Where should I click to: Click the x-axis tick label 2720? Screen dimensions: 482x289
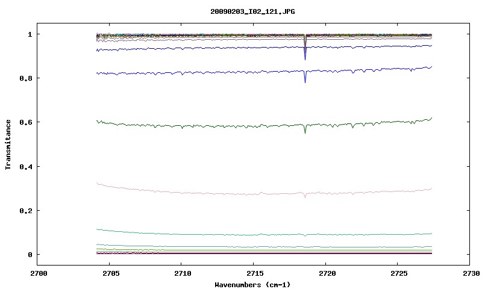pyautogui.click(x=327, y=273)
